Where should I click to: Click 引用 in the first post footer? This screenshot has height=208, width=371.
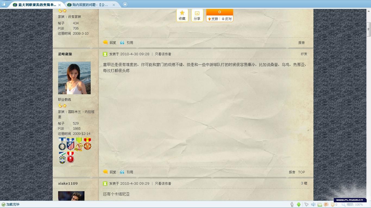click(130, 43)
